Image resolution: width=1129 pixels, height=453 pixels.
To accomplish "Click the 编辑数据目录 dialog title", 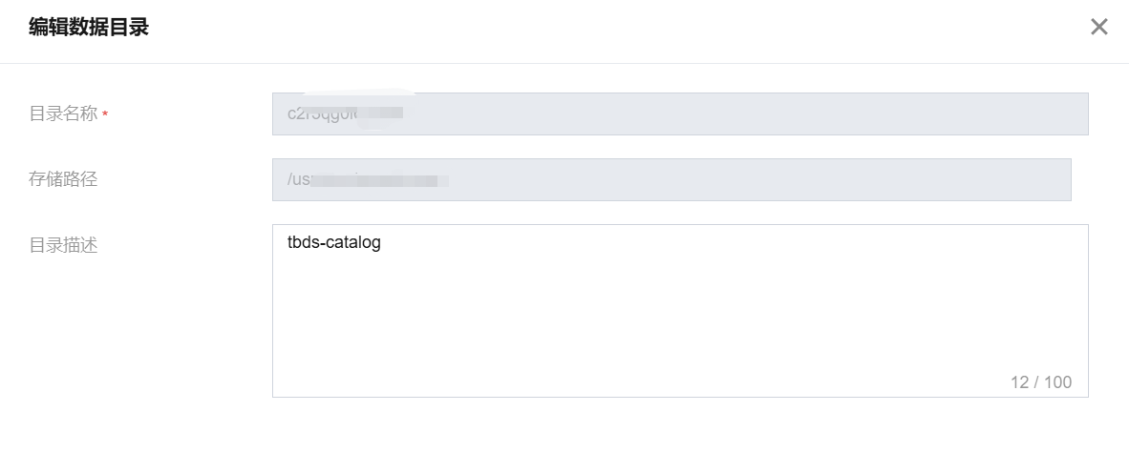I will 89,28.
